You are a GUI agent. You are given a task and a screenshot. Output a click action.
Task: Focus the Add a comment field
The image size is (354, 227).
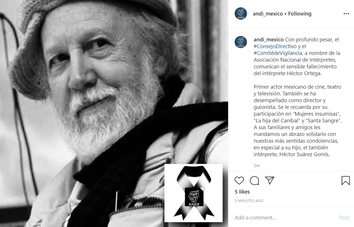[284, 217]
